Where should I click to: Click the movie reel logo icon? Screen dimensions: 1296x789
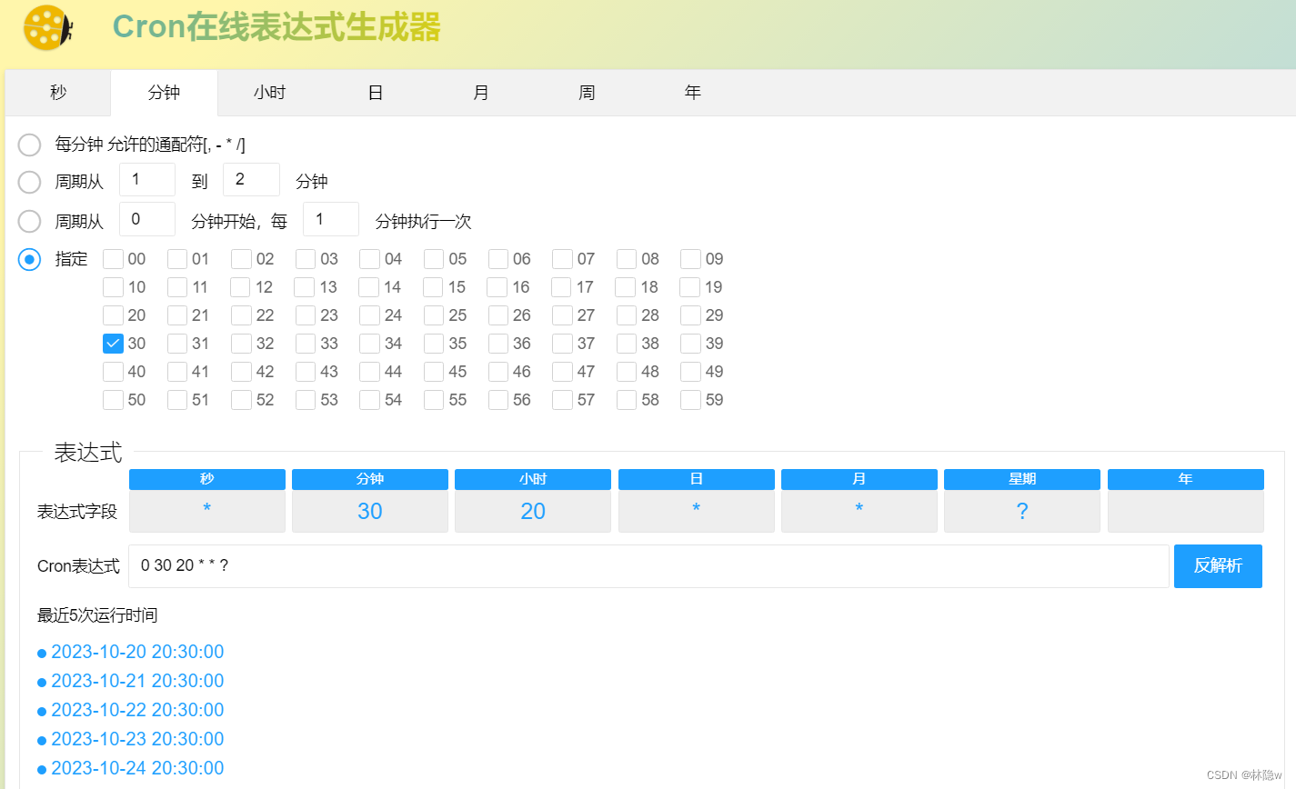(45, 28)
